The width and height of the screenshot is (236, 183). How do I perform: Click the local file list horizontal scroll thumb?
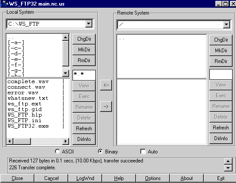(x=22, y=141)
